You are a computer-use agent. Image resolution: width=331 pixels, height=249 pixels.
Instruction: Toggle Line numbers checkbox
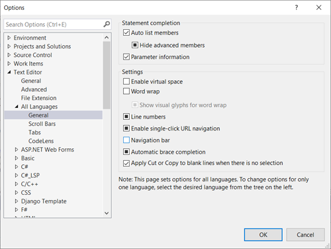(x=126, y=117)
